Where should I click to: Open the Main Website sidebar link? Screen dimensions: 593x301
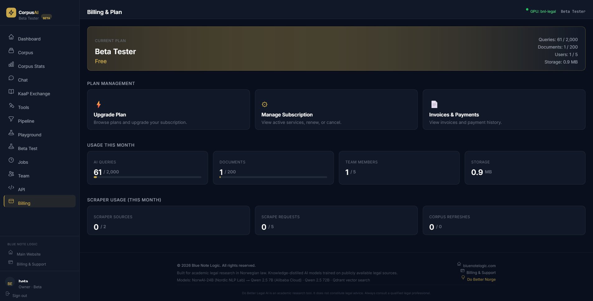pos(28,254)
